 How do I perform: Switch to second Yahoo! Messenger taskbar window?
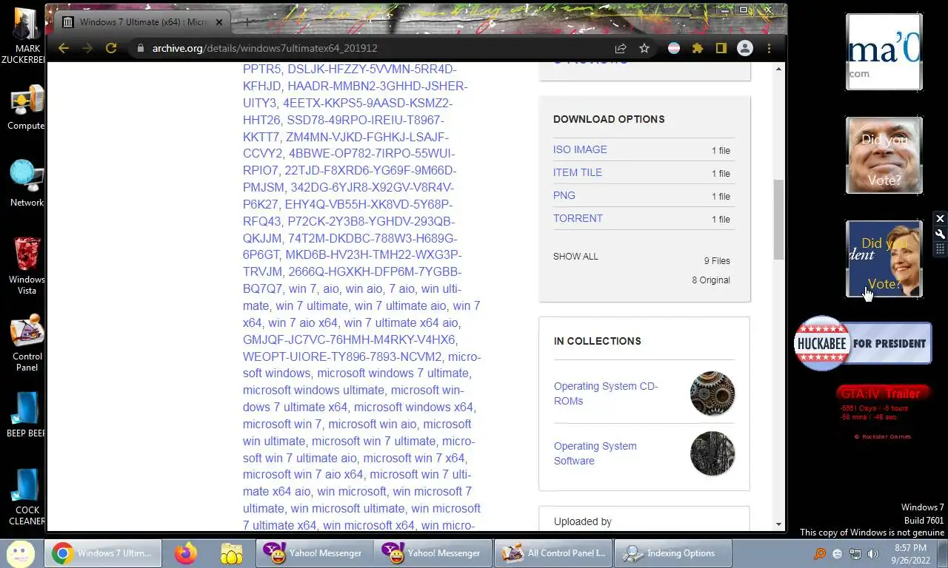[x=432, y=552]
